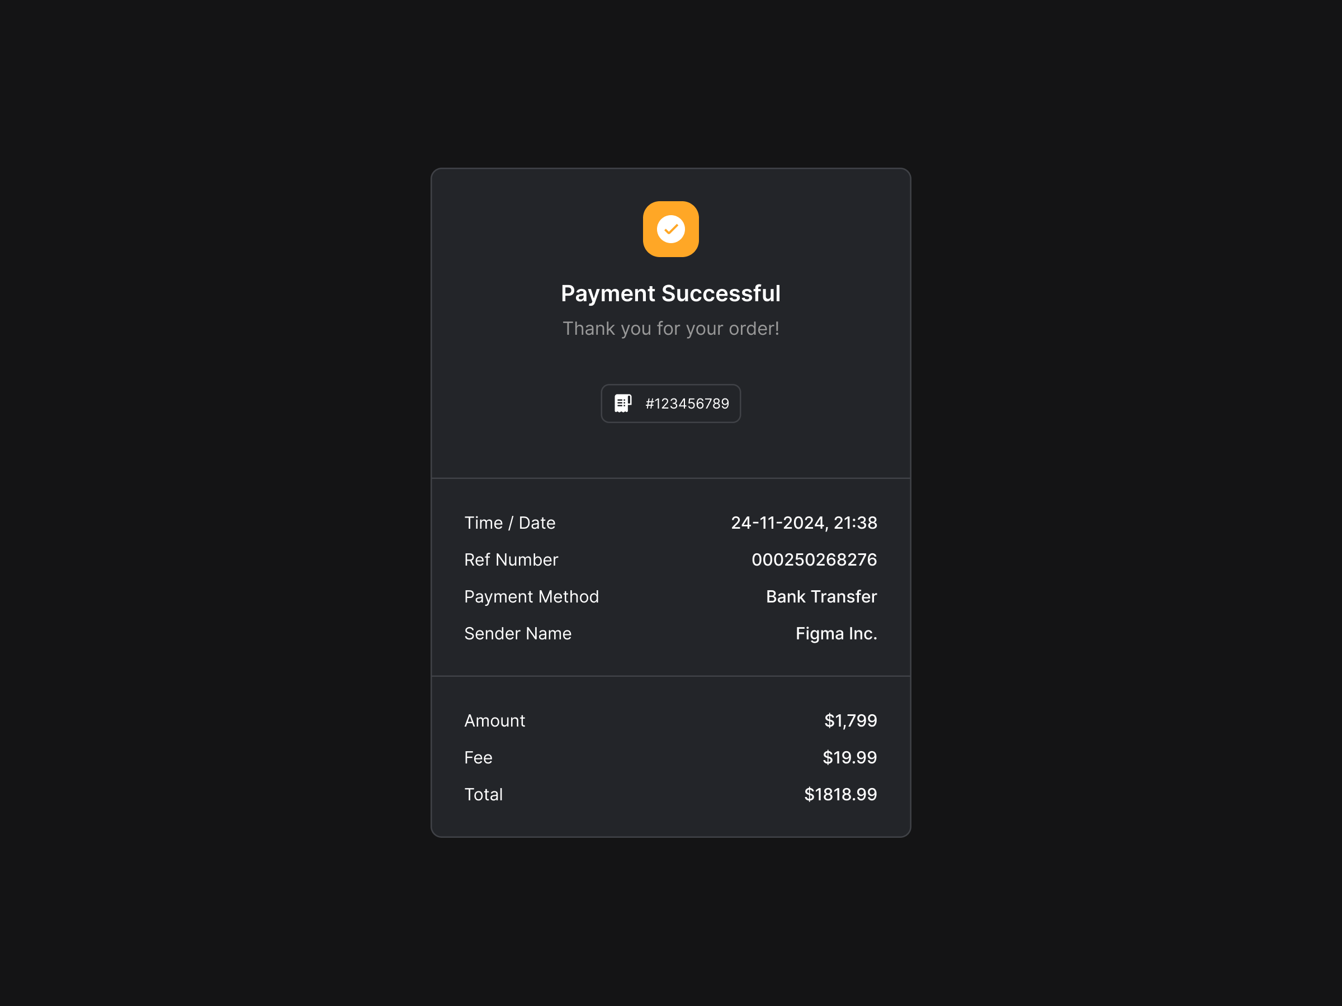Click inside the receipt card background
Image resolution: width=1342 pixels, height=1006 pixels.
(x=670, y=449)
